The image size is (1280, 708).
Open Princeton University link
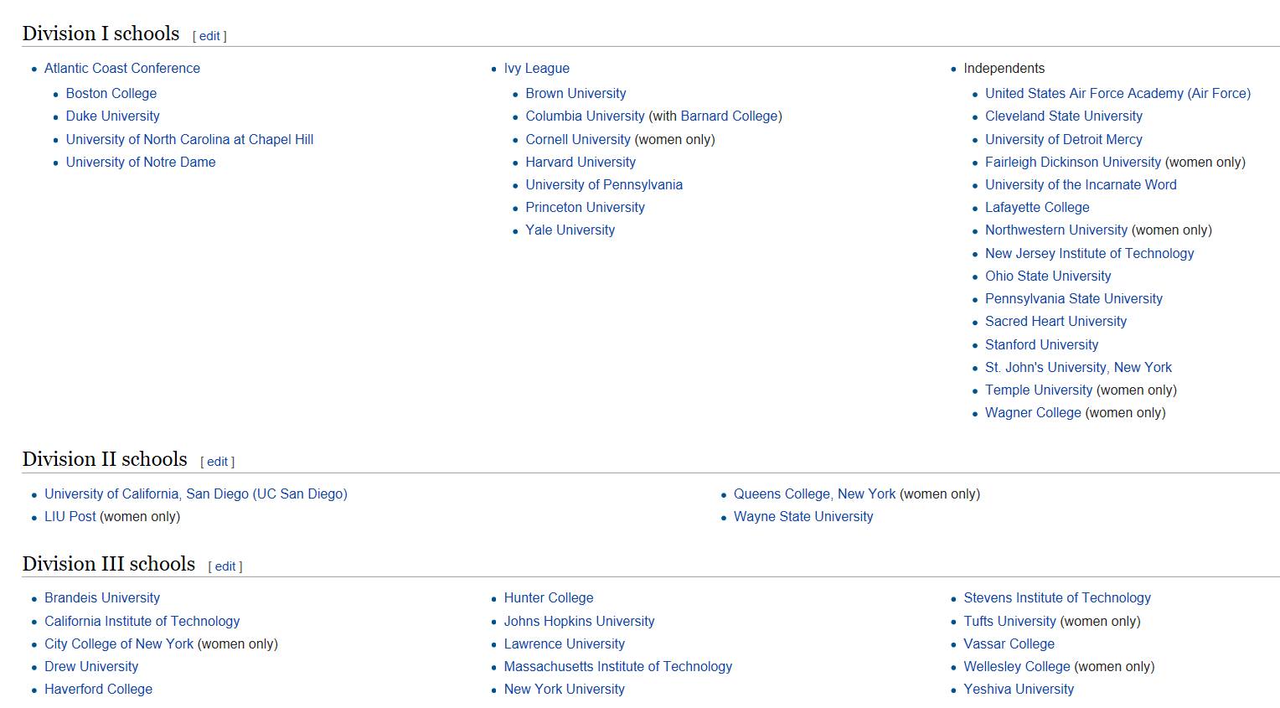585,208
